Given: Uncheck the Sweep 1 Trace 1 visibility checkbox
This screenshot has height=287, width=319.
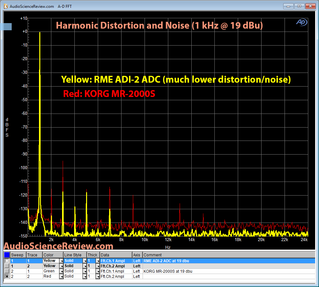Looking at the screenshot, I should tap(7, 261).
